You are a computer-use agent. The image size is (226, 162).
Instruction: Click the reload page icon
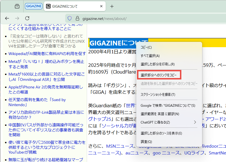(27, 18)
